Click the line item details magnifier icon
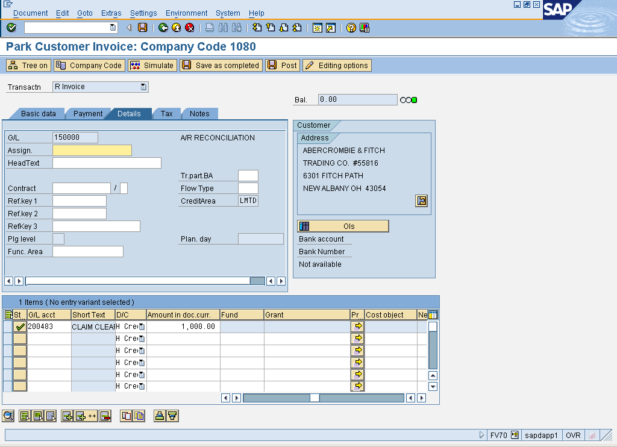617x447 pixels. (8, 416)
